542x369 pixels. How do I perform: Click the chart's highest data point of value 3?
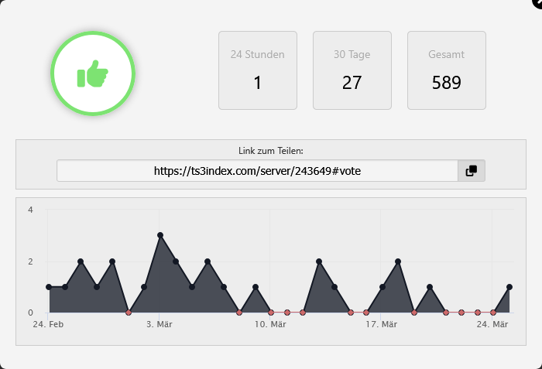tap(160, 235)
